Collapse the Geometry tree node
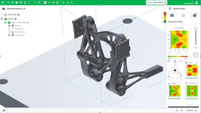 [x=9, y=26]
